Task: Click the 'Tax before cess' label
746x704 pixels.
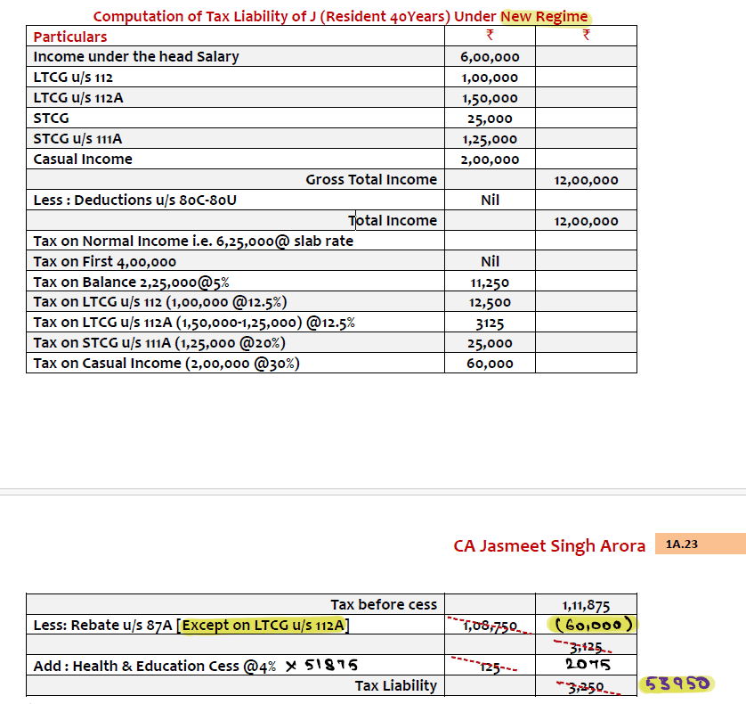Action: coord(384,604)
